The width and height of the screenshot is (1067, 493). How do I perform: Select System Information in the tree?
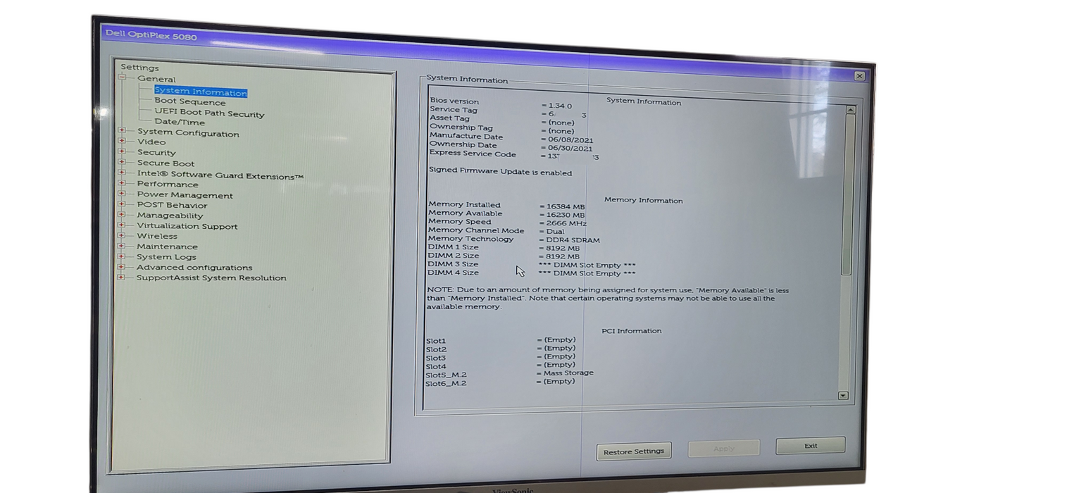point(201,92)
